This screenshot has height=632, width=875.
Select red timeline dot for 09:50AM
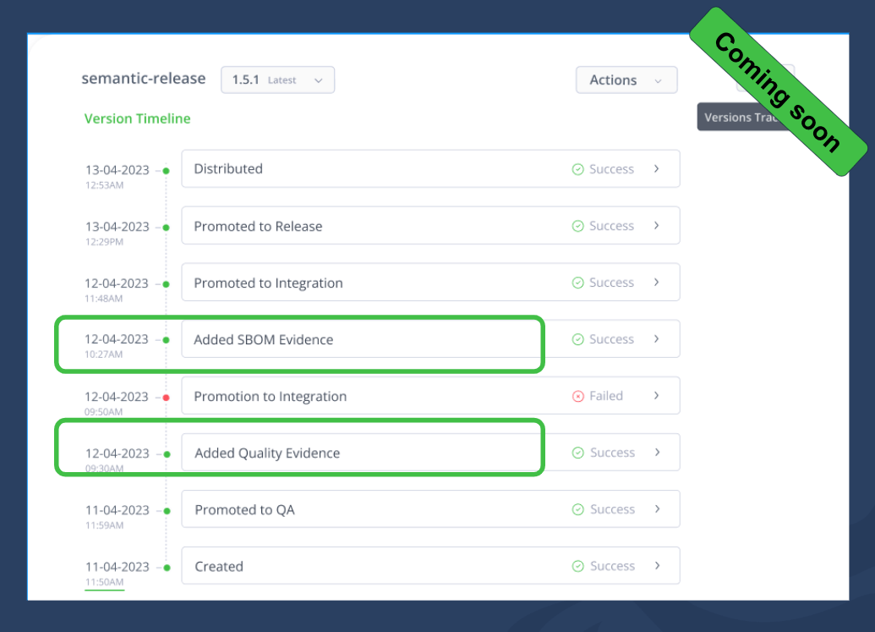[x=166, y=398]
